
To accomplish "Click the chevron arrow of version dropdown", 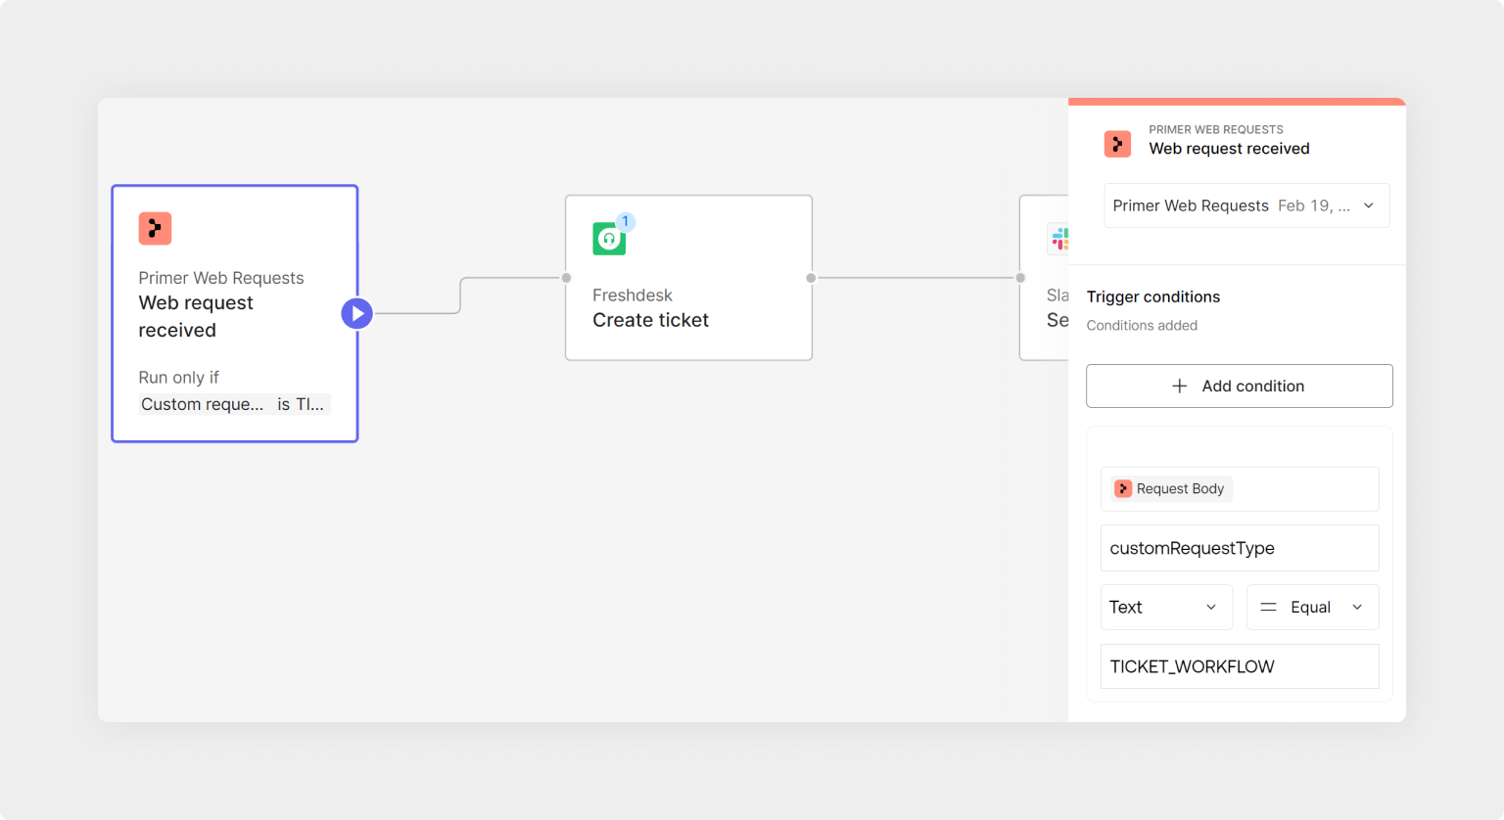I will click(1369, 205).
